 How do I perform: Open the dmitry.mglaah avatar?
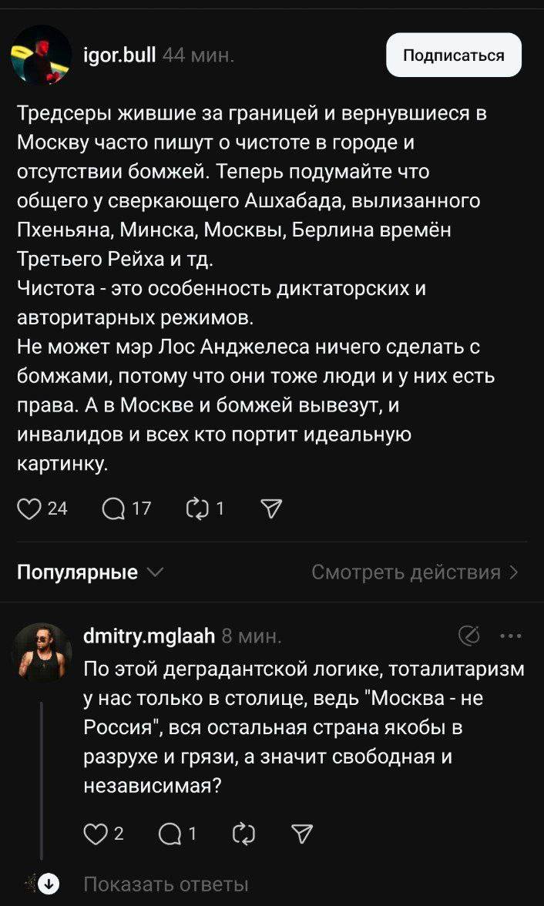(x=41, y=652)
